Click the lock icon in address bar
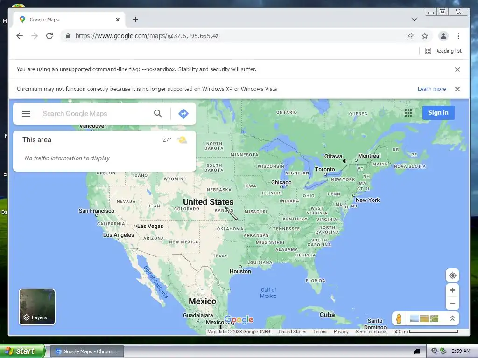This screenshot has width=478, height=358. (68, 36)
